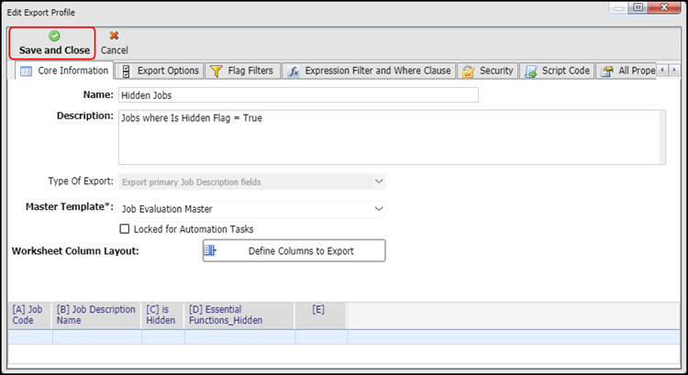Click the All Properties tab icon
Viewport: 688px width, 375px height.
point(607,71)
